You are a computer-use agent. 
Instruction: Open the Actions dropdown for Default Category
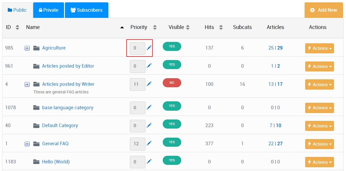point(319,126)
